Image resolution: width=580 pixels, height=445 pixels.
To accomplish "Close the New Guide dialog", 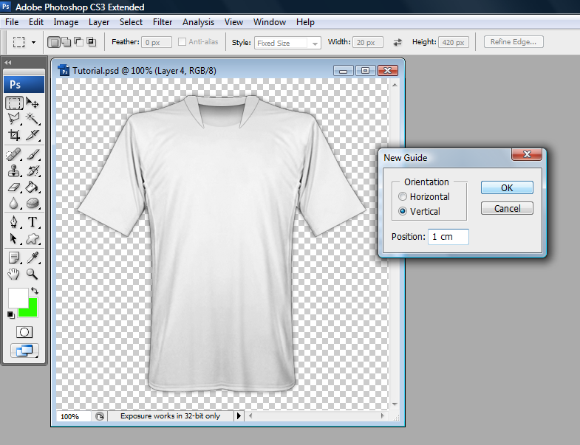I will coord(527,154).
